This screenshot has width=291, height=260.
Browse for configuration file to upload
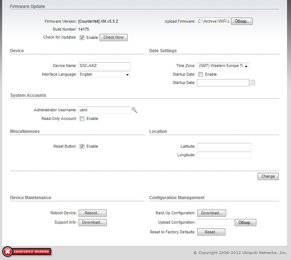(x=246, y=223)
